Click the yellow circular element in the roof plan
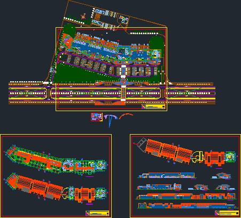Viewport: 241px width, 218px height. [198, 157]
